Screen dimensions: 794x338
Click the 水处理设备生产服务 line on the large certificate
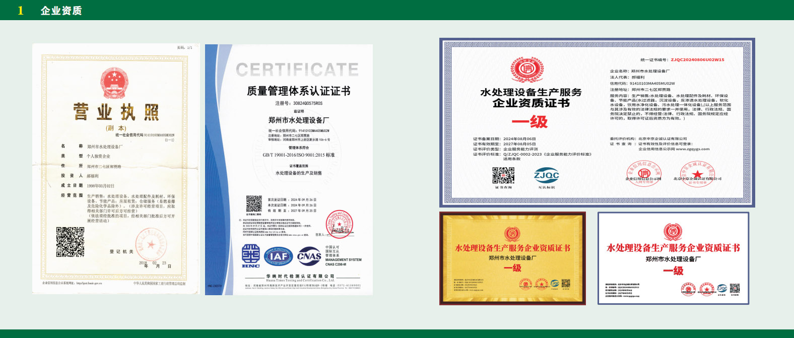click(x=531, y=92)
